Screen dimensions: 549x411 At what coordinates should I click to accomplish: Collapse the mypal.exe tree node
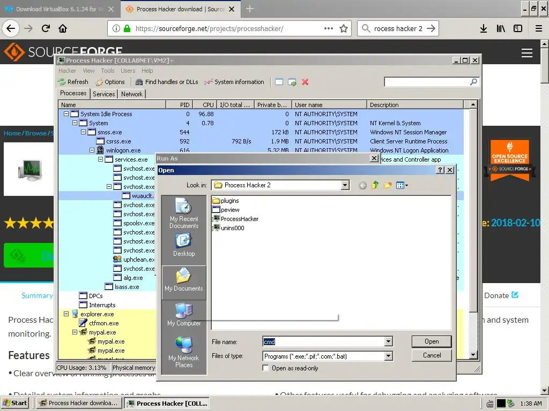[x=75, y=332]
